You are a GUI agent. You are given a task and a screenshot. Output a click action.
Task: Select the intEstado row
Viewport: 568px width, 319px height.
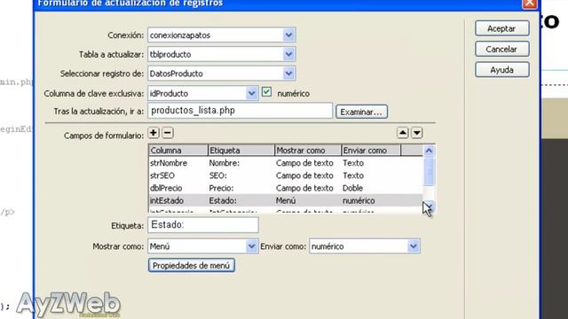point(286,200)
